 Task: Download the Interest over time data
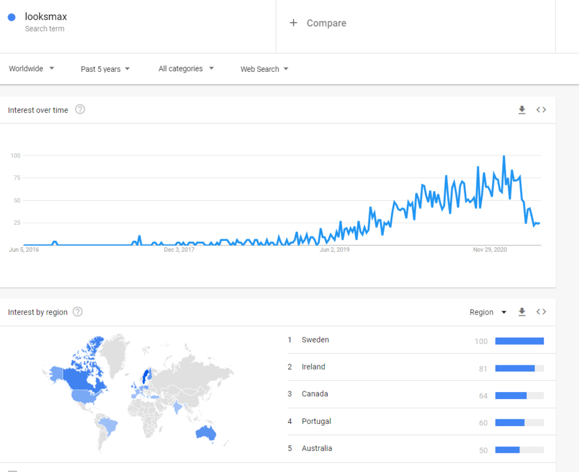coord(522,110)
